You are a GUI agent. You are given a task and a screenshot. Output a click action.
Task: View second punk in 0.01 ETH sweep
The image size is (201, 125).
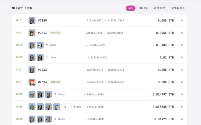[40, 57]
